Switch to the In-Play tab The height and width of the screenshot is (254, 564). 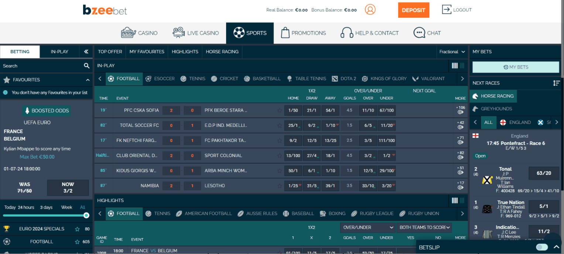(59, 52)
